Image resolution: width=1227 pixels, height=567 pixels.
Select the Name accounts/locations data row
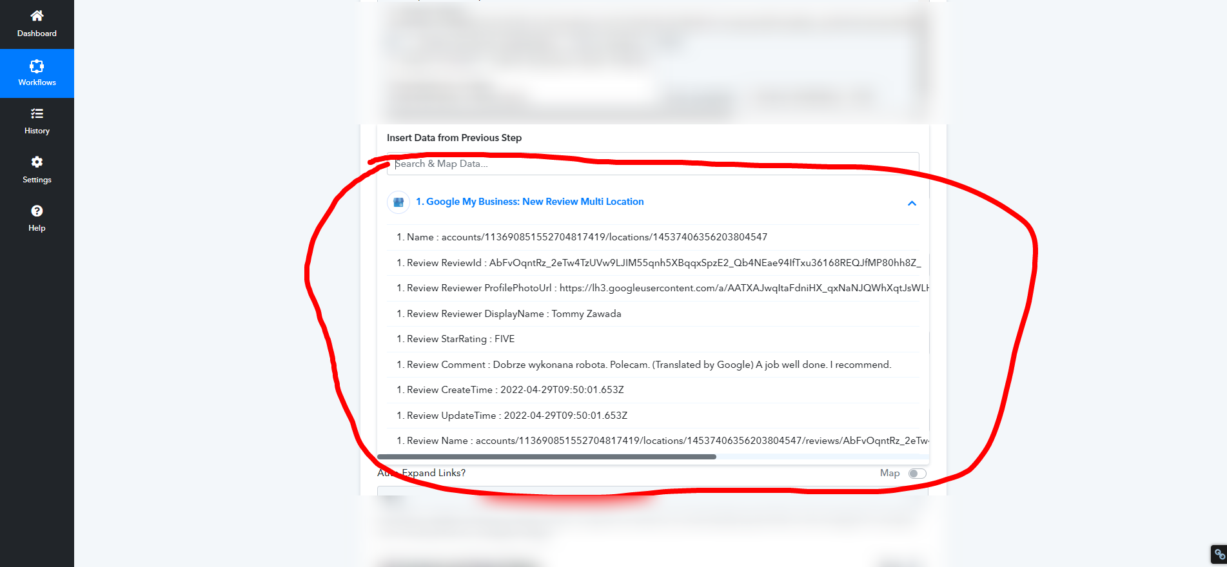[x=653, y=237]
